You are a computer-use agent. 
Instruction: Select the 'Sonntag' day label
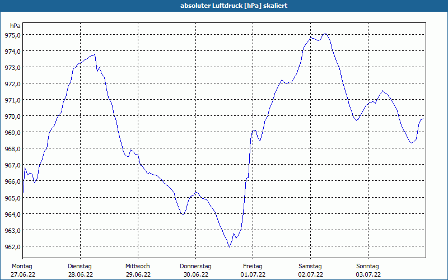pyautogui.click(x=367, y=267)
